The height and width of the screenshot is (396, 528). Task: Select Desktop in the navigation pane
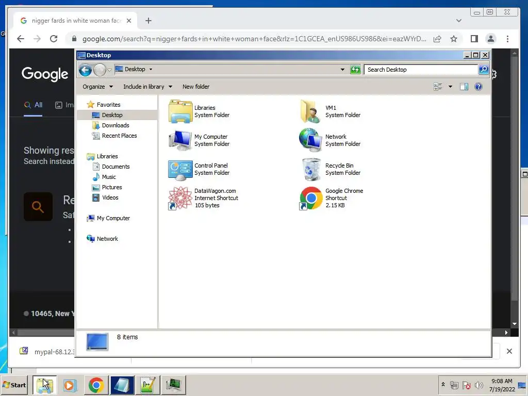112,115
